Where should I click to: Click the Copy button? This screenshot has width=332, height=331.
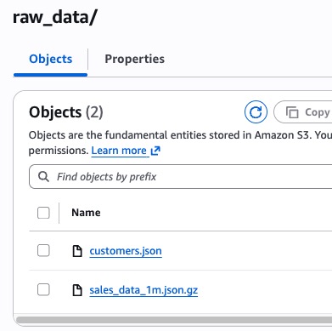click(303, 112)
